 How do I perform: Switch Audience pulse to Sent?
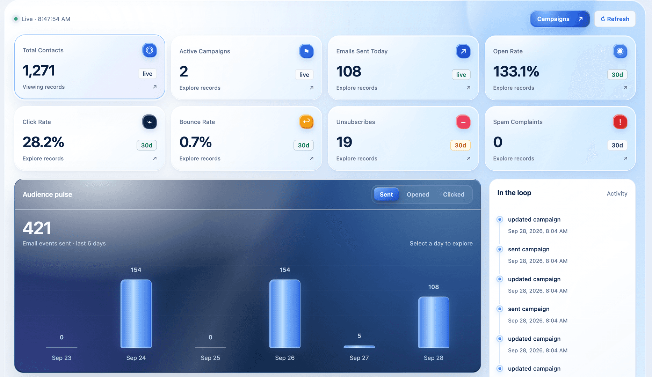pyautogui.click(x=386, y=194)
